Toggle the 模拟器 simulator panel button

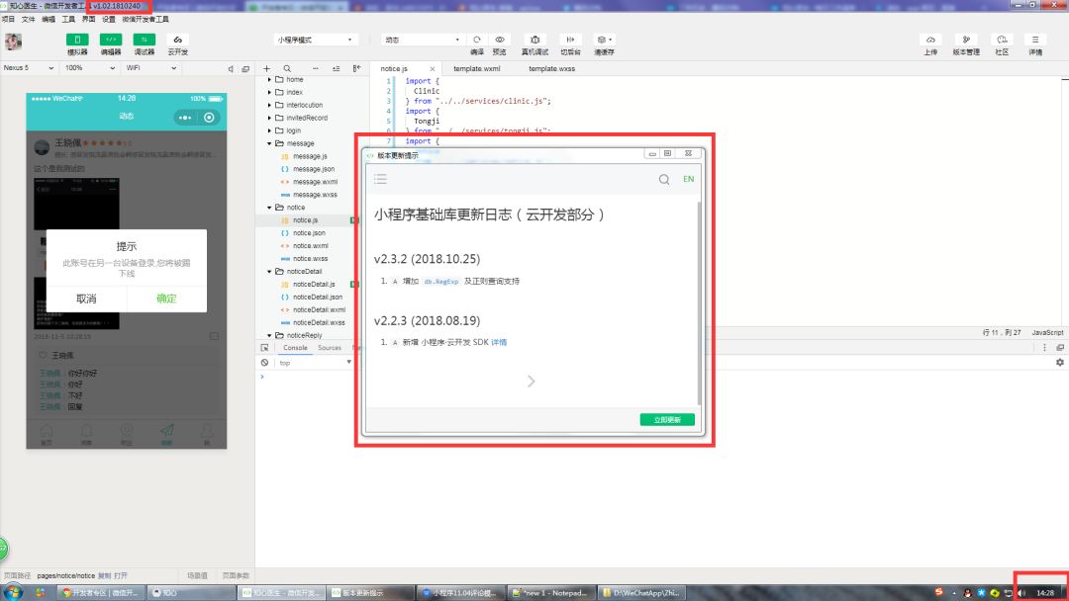pyautogui.click(x=77, y=41)
